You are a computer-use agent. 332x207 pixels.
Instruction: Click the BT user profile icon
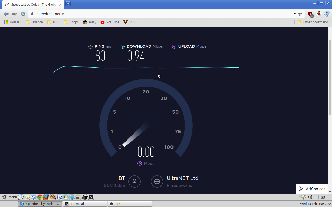pyautogui.click(x=134, y=181)
